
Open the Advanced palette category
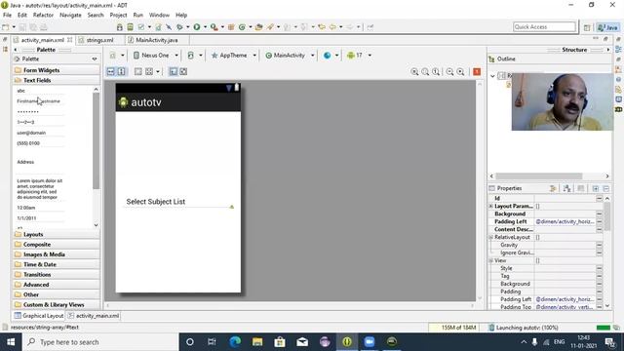[57, 285]
